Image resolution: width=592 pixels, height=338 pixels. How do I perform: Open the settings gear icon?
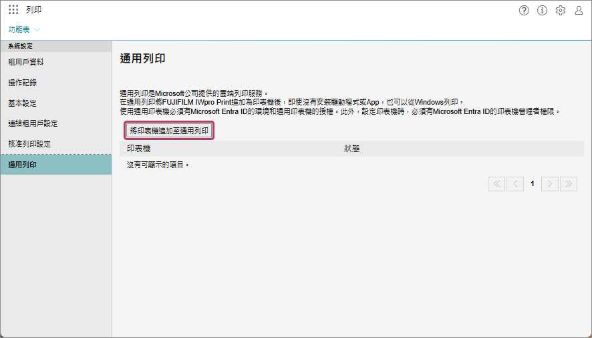(x=561, y=10)
